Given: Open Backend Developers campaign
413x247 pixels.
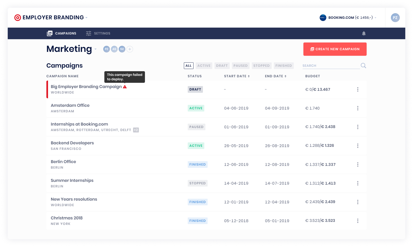Looking at the screenshot, I should coord(72,143).
